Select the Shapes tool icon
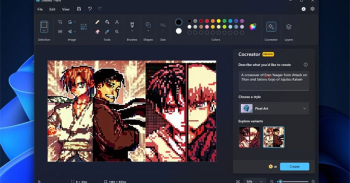The width and height of the screenshot is (350, 183). 148,24
